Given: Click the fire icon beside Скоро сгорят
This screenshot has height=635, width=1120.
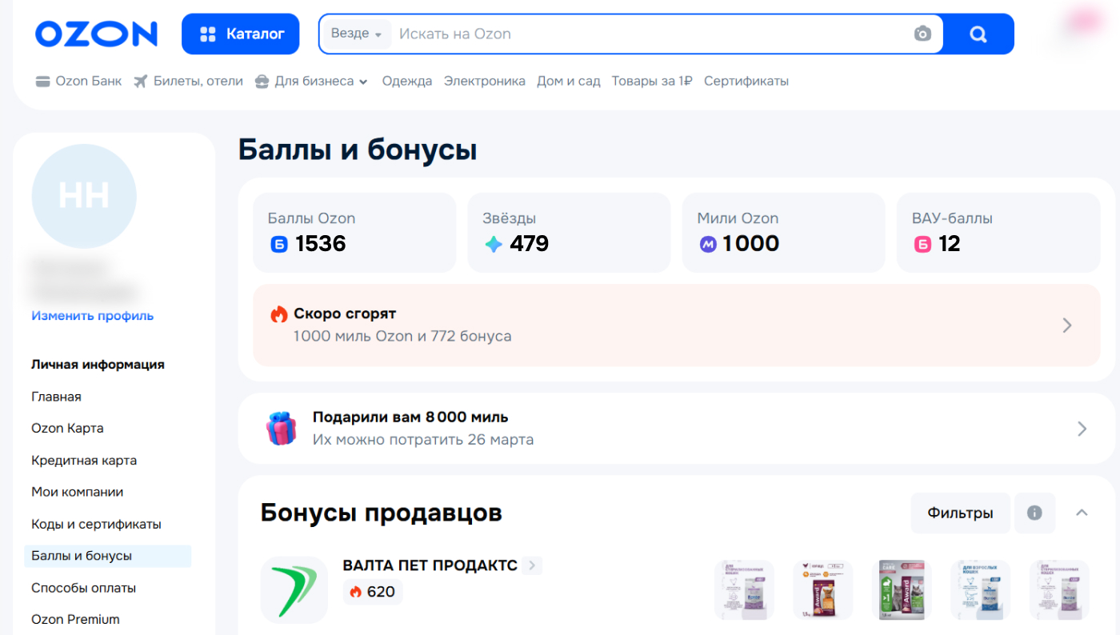Looking at the screenshot, I should click(x=278, y=314).
